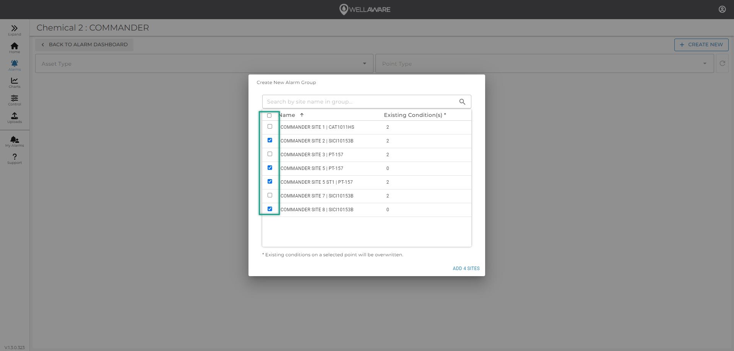Toggle the select-all header checkbox
Screen dimensions: 734x351
270,115
